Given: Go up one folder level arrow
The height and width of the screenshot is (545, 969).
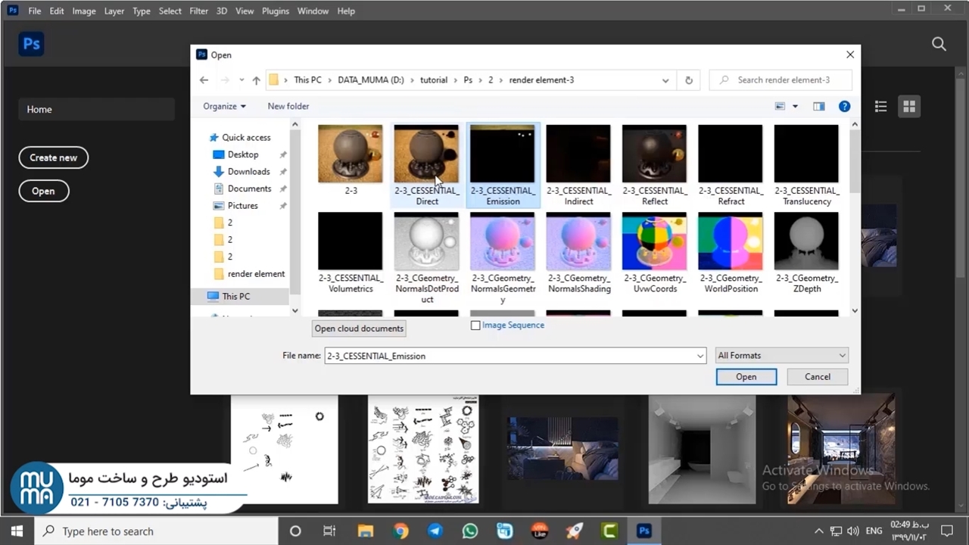Looking at the screenshot, I should point(256,80).
